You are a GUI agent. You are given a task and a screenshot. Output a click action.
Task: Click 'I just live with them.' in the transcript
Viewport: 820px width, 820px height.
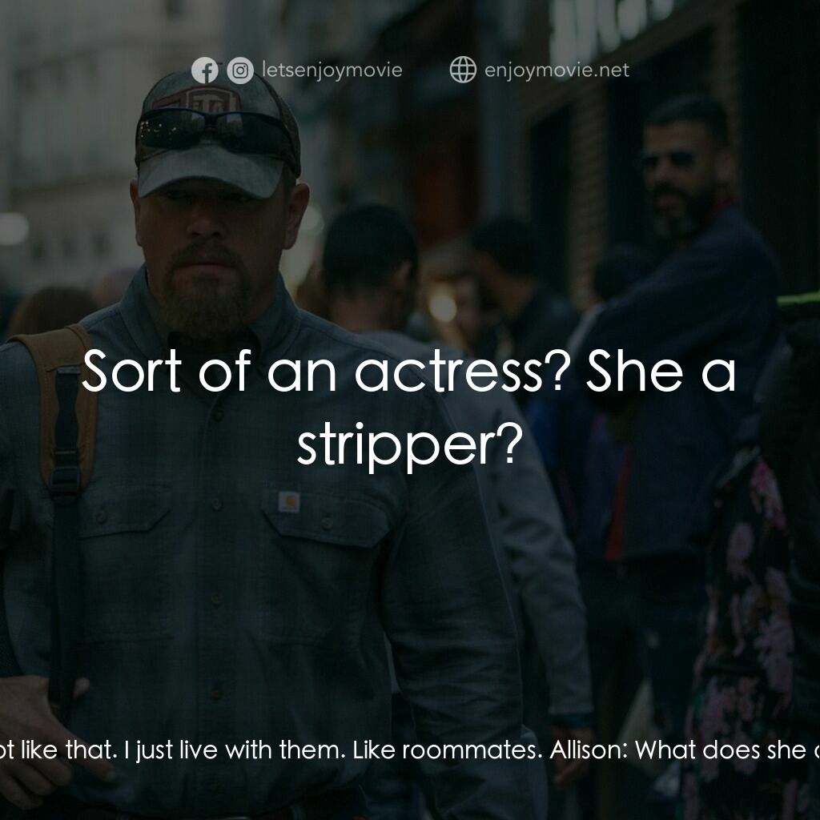tap(235, 750)
